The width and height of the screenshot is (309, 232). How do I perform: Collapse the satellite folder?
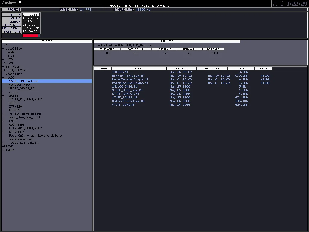coord(3,49)
